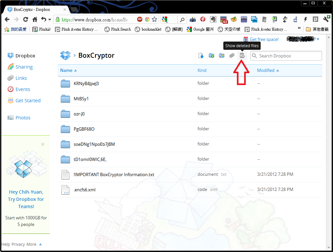Screen dimensions: 333x252
Task: Open the MtBSy1 folder icon
Action: tap(65, 99)
